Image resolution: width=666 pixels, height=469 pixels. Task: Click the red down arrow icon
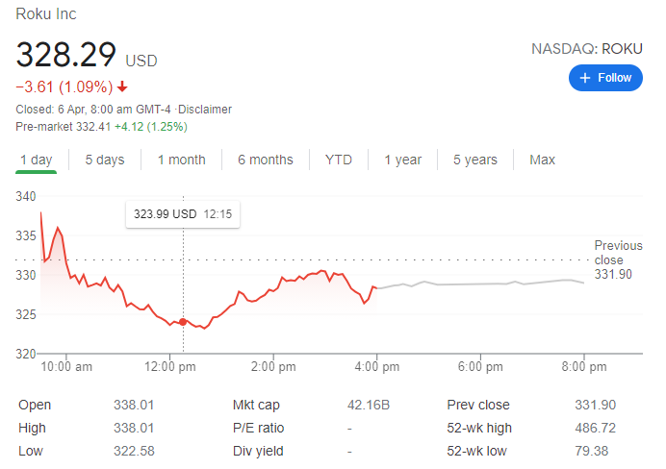coord(122,86)
